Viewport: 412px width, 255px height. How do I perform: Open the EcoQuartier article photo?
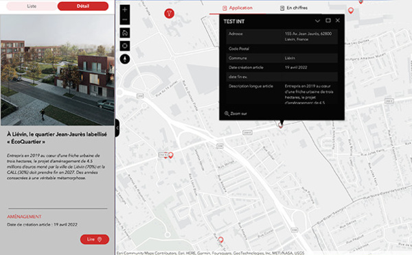pyautogui.click(x=57, y=70)
